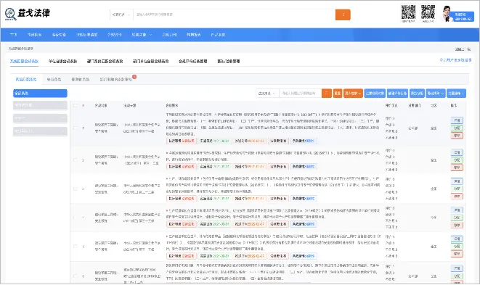The height and width of the screenshot is (285, 480).
Task: Click the blue action button in row 2
Action: [457, 152]
